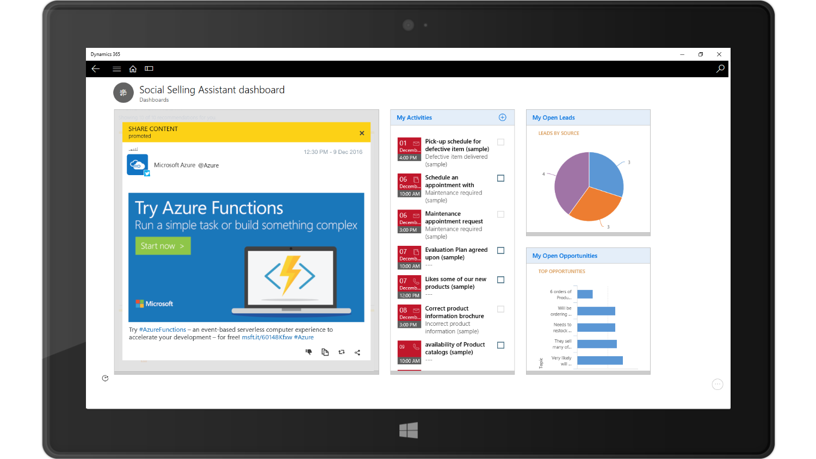Check 'Schedule an appointment with' activity checkbox

pos(500,178)
